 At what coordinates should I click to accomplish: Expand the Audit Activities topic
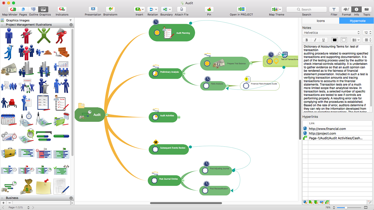[x=179, y=117]
